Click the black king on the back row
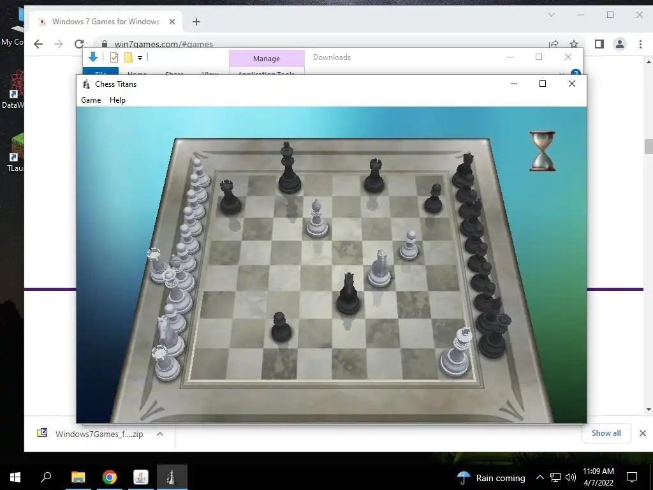 coord(289,168)
